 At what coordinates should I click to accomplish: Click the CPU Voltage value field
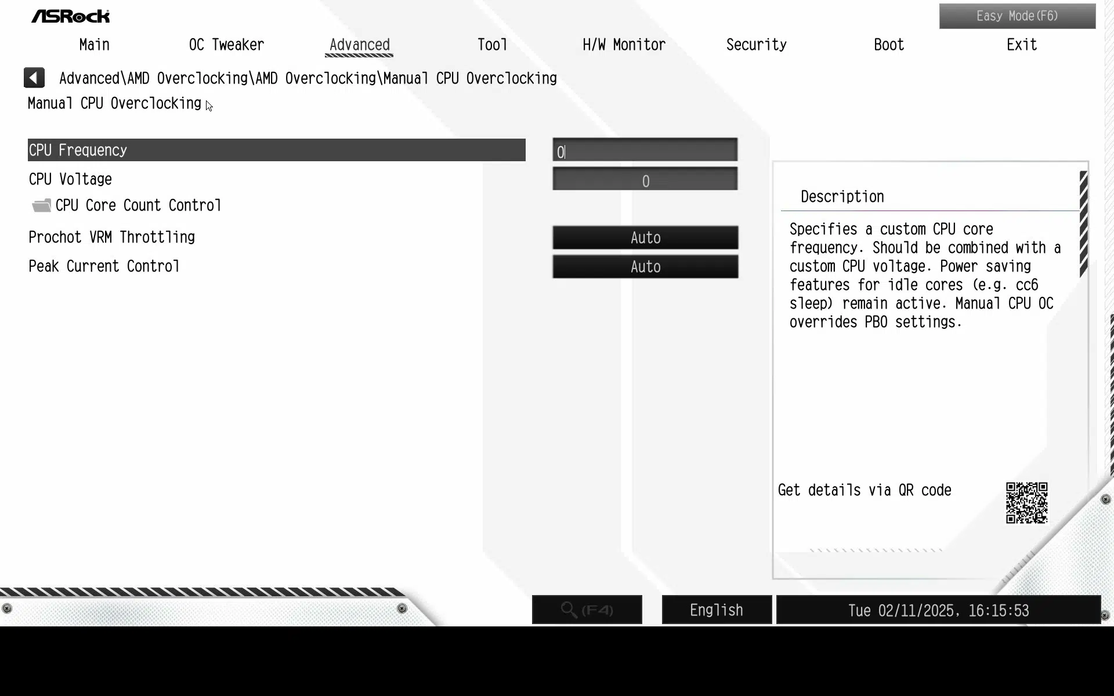(645, 179)
